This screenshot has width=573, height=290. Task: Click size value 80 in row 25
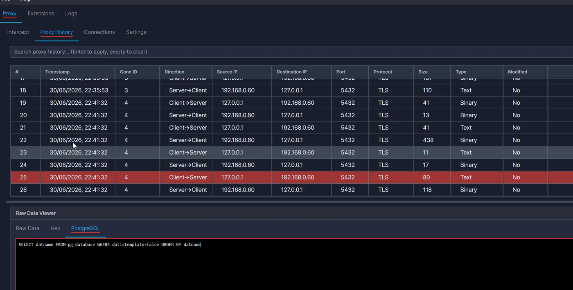pyautogui.click(x=426, y=178)
